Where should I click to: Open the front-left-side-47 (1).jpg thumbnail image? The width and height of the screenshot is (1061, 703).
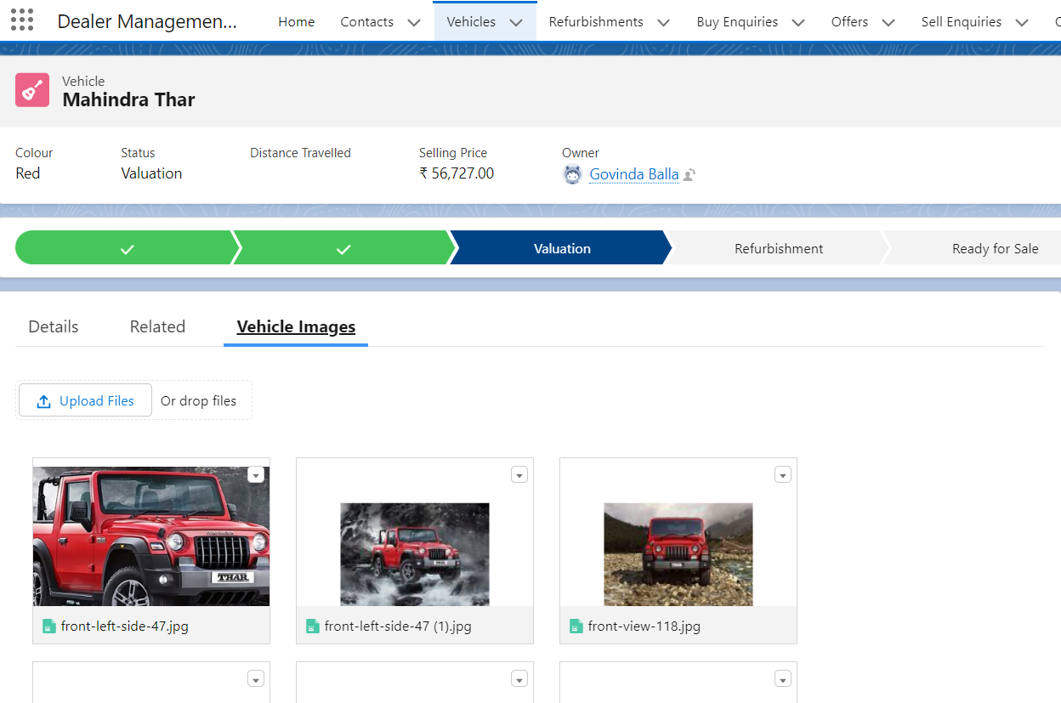(x=415, y=554)
